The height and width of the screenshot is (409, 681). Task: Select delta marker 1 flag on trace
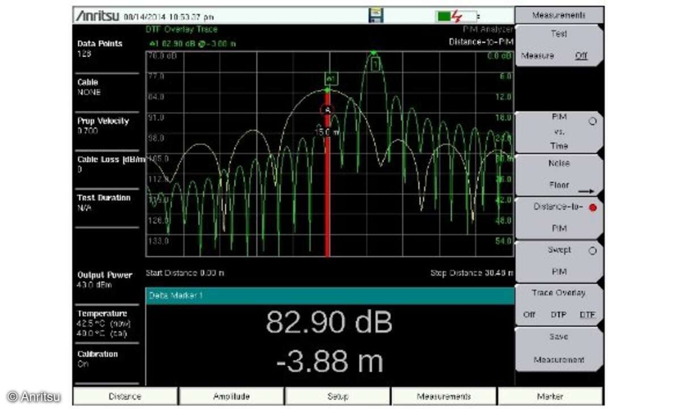(331, 77)
